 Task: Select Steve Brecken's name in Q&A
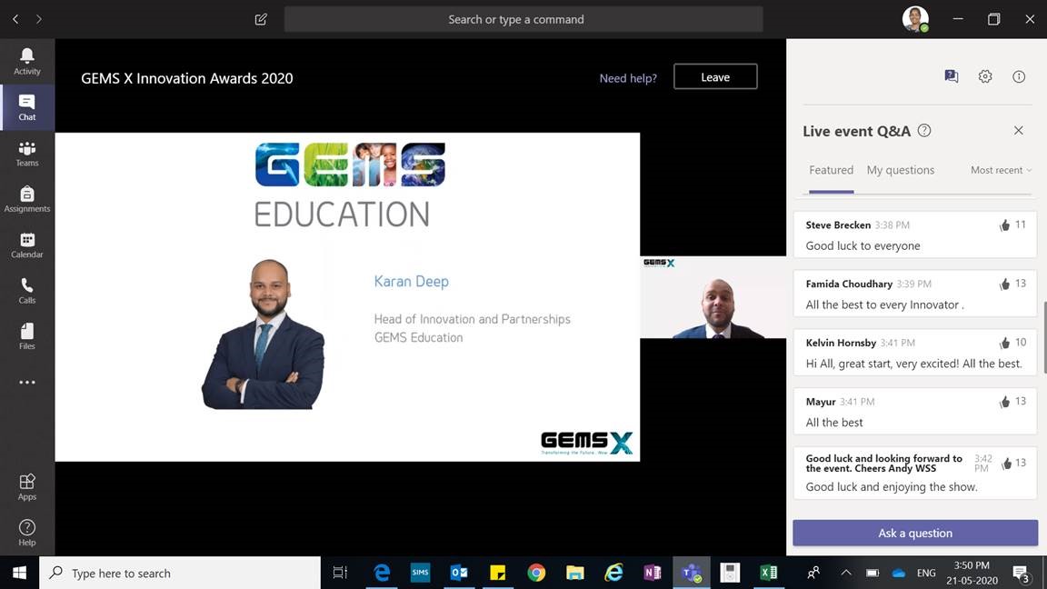pos(838,225)
